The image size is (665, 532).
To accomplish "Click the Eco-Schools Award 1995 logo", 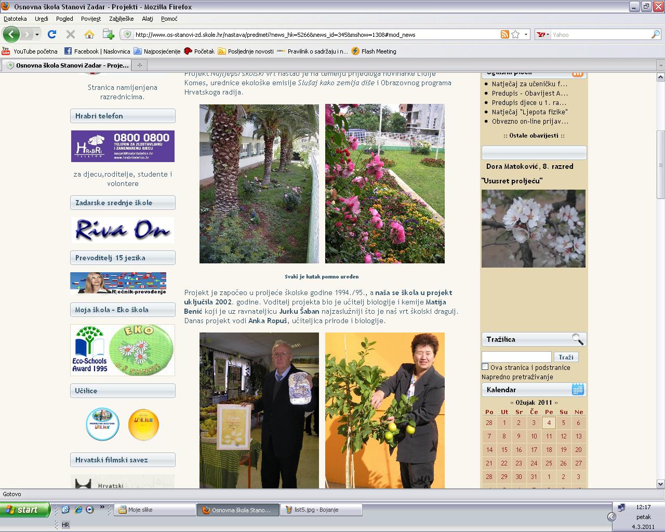I will tap(90, 350).
